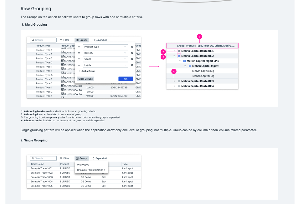Click grouping icon of bold Melvin Capital Mgmt row

(190, 66)
